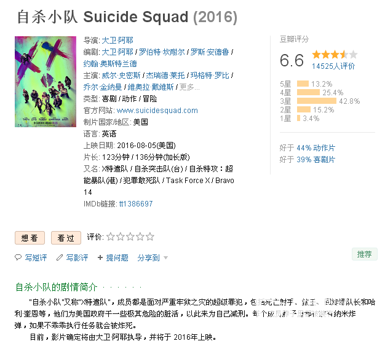The image size is (385, 349).
Task: Expand the 分享到 dropdown arrow
Action: click(165, 258)
